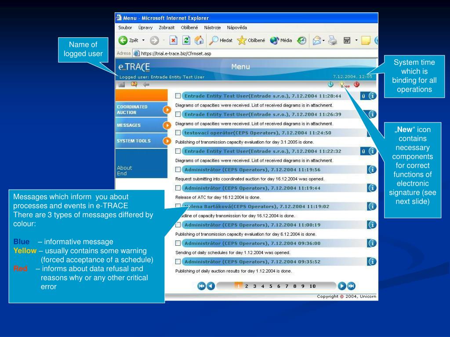Screen dimensions: 450x337
Task: Click the address bar URL field
Action: click(x=255, y=53)
